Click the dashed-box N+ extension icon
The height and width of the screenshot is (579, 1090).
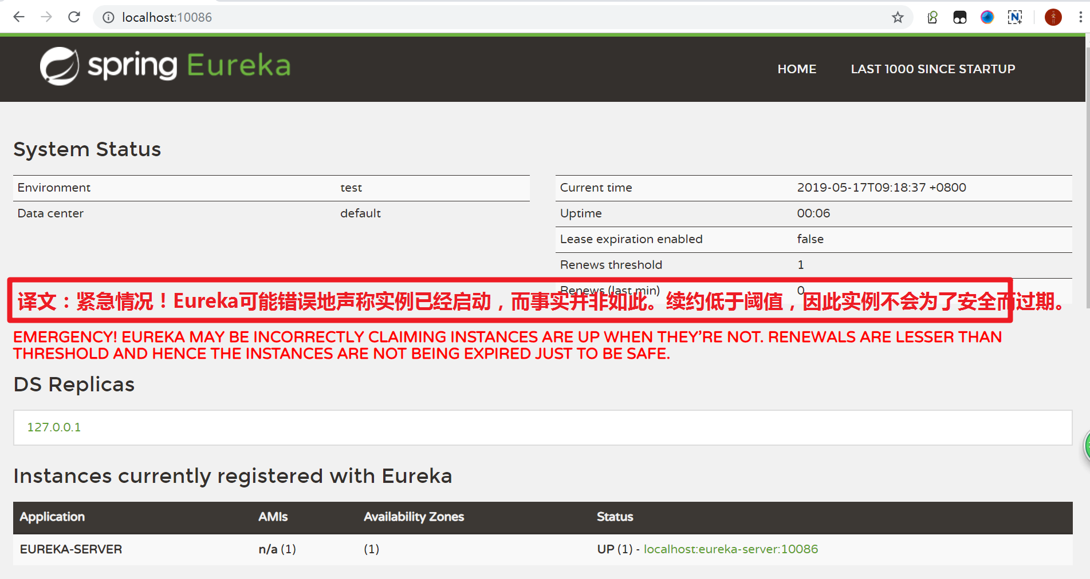tap(1015, 18)
